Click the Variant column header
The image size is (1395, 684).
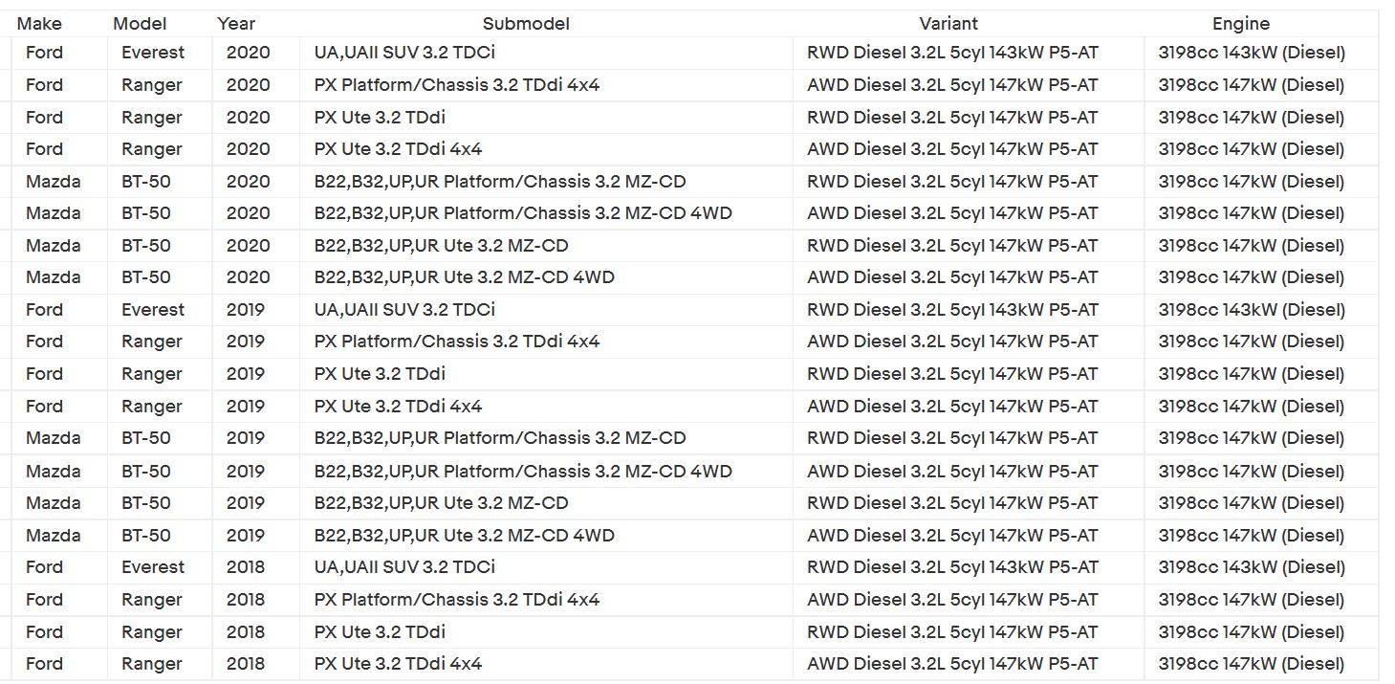[x=948, y=24]
